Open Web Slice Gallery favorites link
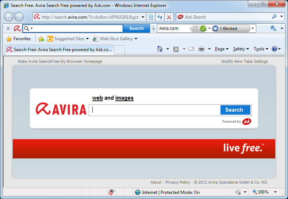The image size is (288, 199). pyautogui.click(x=115, y=39)
